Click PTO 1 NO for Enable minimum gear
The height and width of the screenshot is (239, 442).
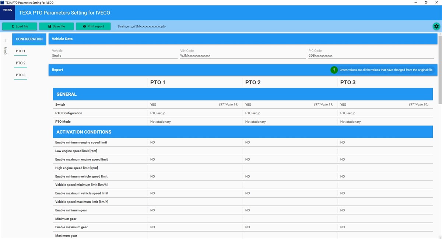(x=152, y=210)
